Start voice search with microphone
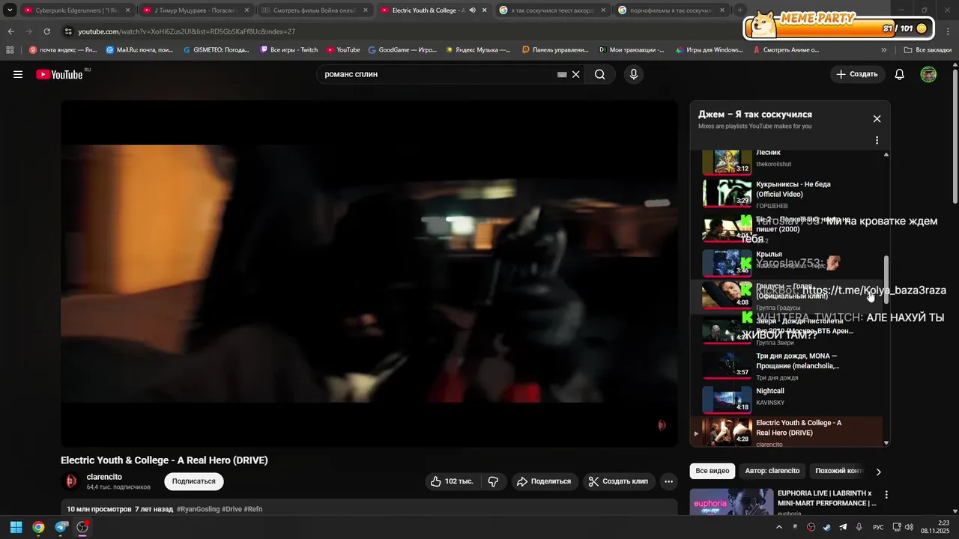This screenshot has width=959, height=539. click(634, 75)
